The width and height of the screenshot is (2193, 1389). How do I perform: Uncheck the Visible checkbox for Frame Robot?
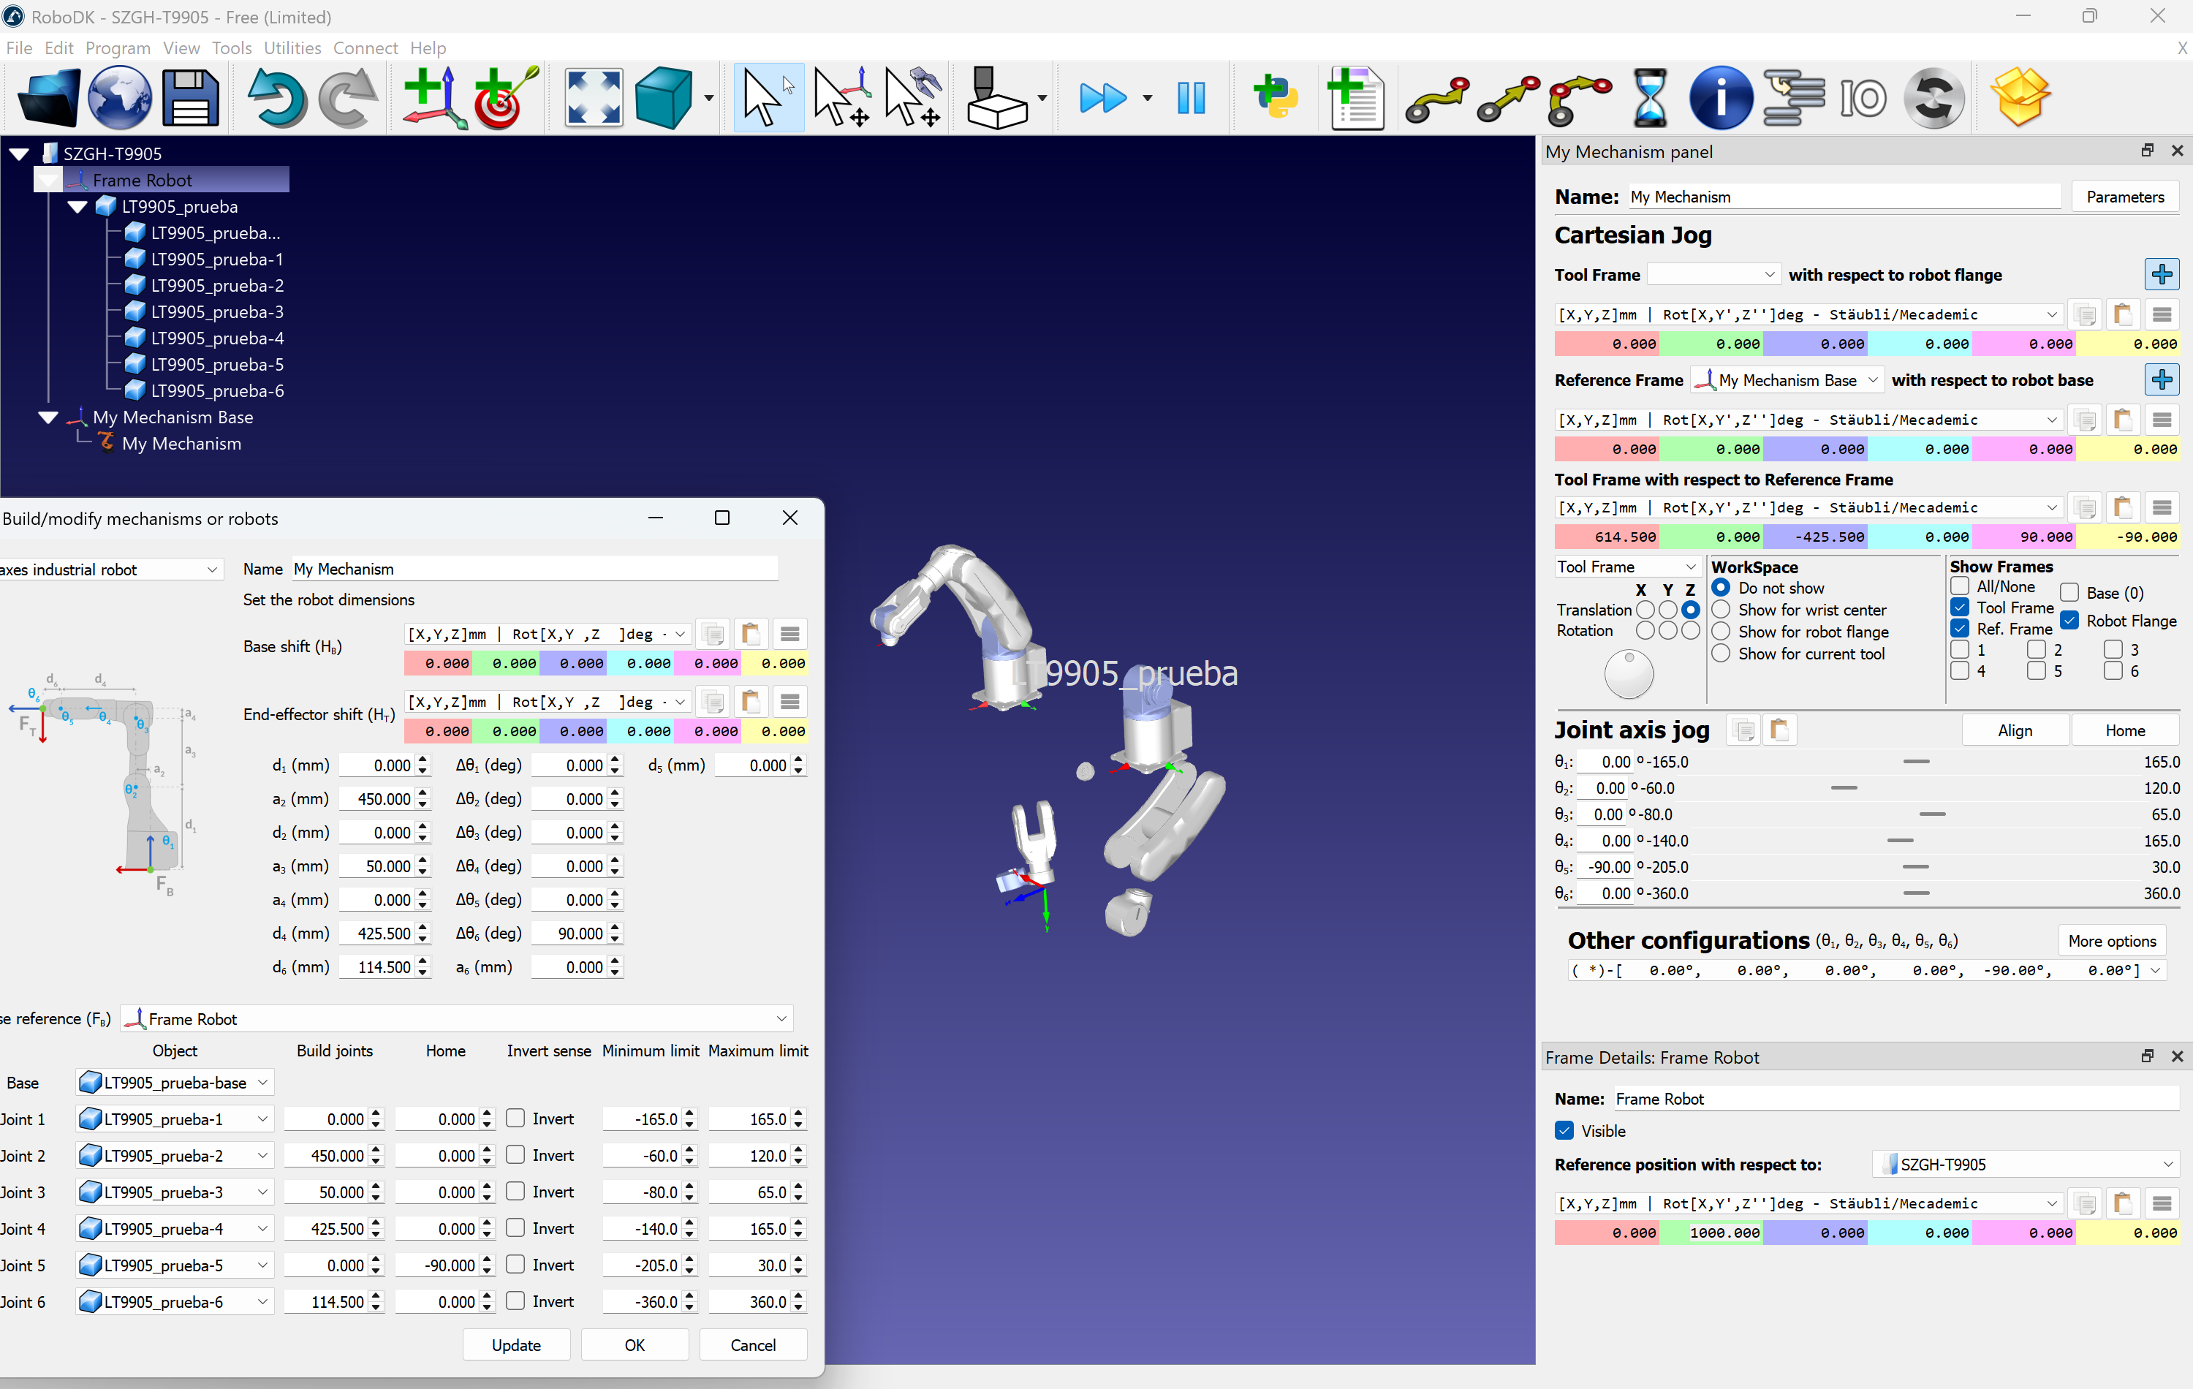point(1564,1130)
